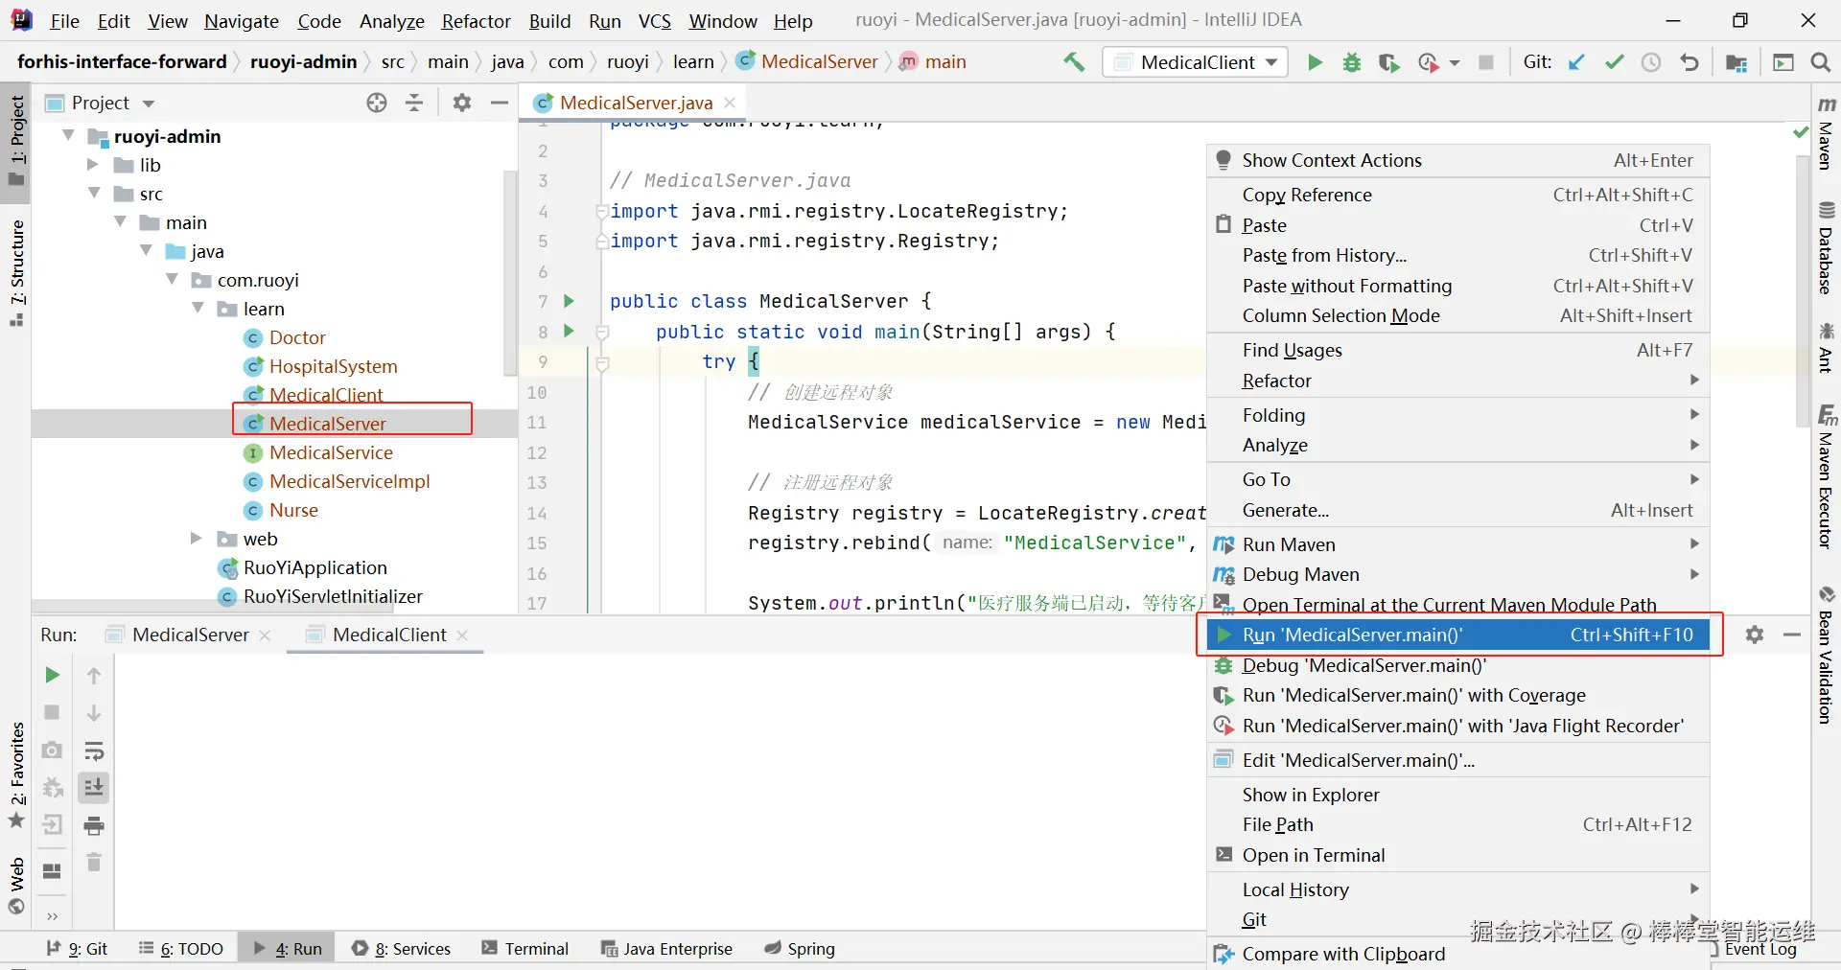This screenshot has width=1841, height=970.
Task: Select MedicalServiceImpl in project tree
Action: tap(349, 481)
